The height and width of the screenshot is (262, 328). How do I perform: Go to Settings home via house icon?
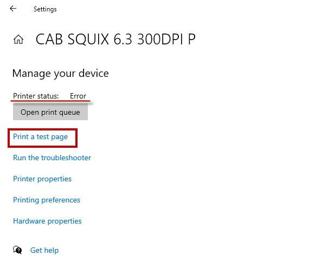tap(18, 40)
